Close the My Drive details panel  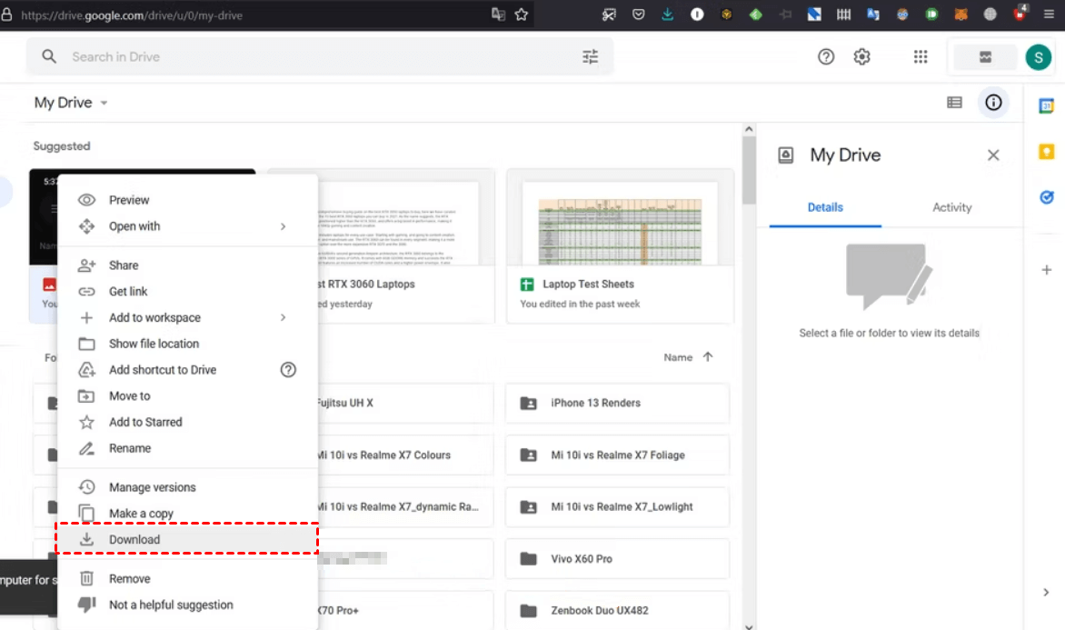click(993, 155)
